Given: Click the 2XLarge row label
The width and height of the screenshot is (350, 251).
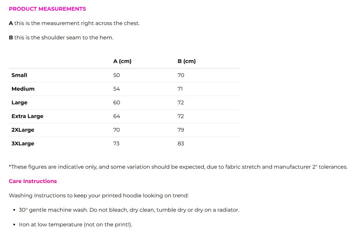Looking at the screenshot, I should click(x=23, y=130).
